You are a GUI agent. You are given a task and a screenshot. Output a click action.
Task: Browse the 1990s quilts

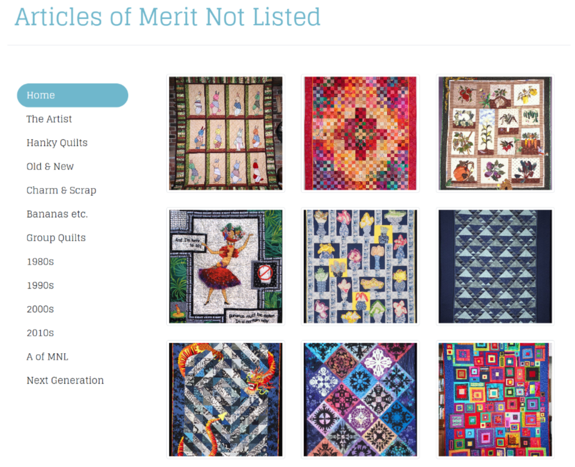coord(40,285)
